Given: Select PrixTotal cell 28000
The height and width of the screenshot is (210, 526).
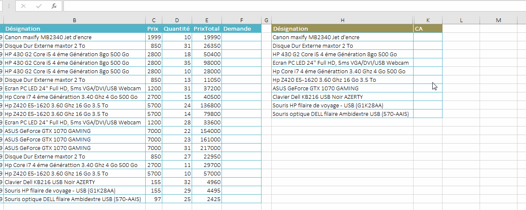Looking at the screenshot, I should click(x=207, y=71).
